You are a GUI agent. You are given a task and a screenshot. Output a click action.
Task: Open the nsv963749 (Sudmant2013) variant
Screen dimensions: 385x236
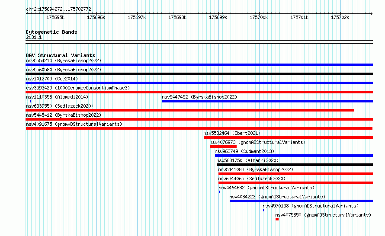click(x=244, y=151)
